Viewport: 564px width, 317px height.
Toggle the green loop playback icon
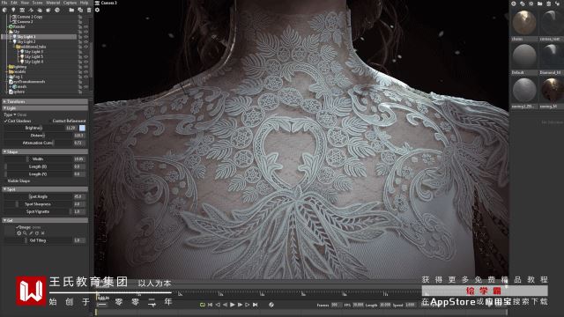[x=203, y=305]
